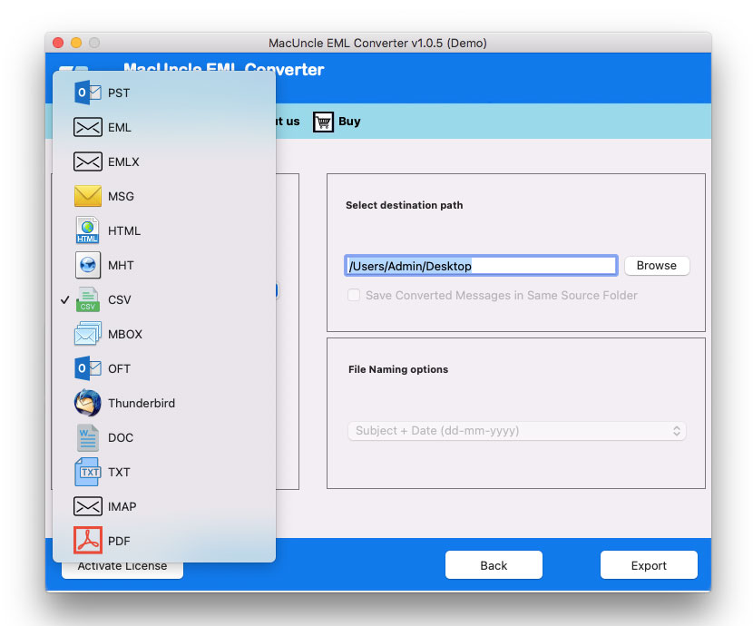
Task: Click the Outlook PST format icon
Action: pos(87,93)
